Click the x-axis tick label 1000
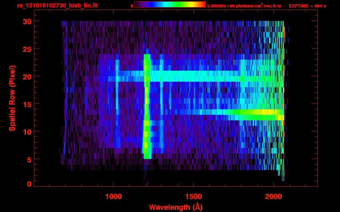Image resolution: width=340 pixels, height=212 pixels. coord(114,197)
